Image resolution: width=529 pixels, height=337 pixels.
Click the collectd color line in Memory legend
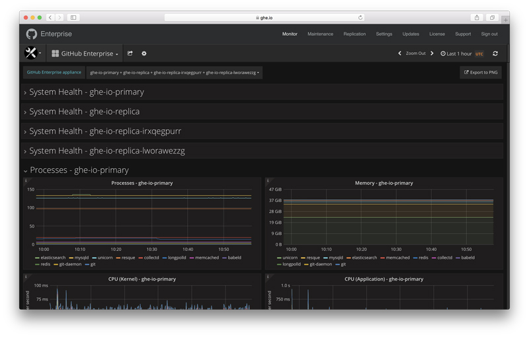click(x=434, y=258)
